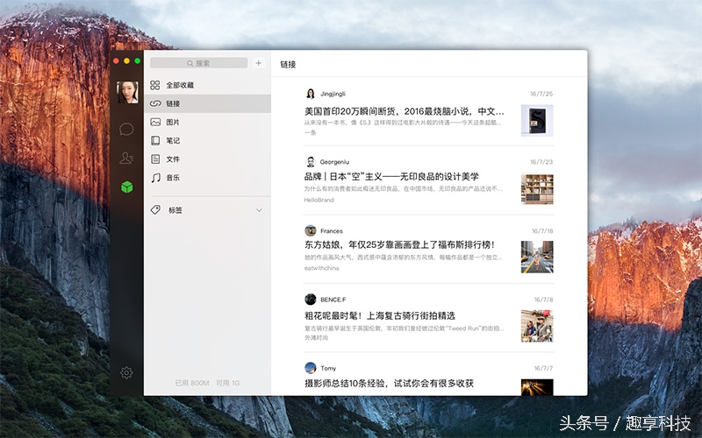The width and height of the screenshot is (702, 438).
Task: Click the sender name Frances
Action: (332, 231)
